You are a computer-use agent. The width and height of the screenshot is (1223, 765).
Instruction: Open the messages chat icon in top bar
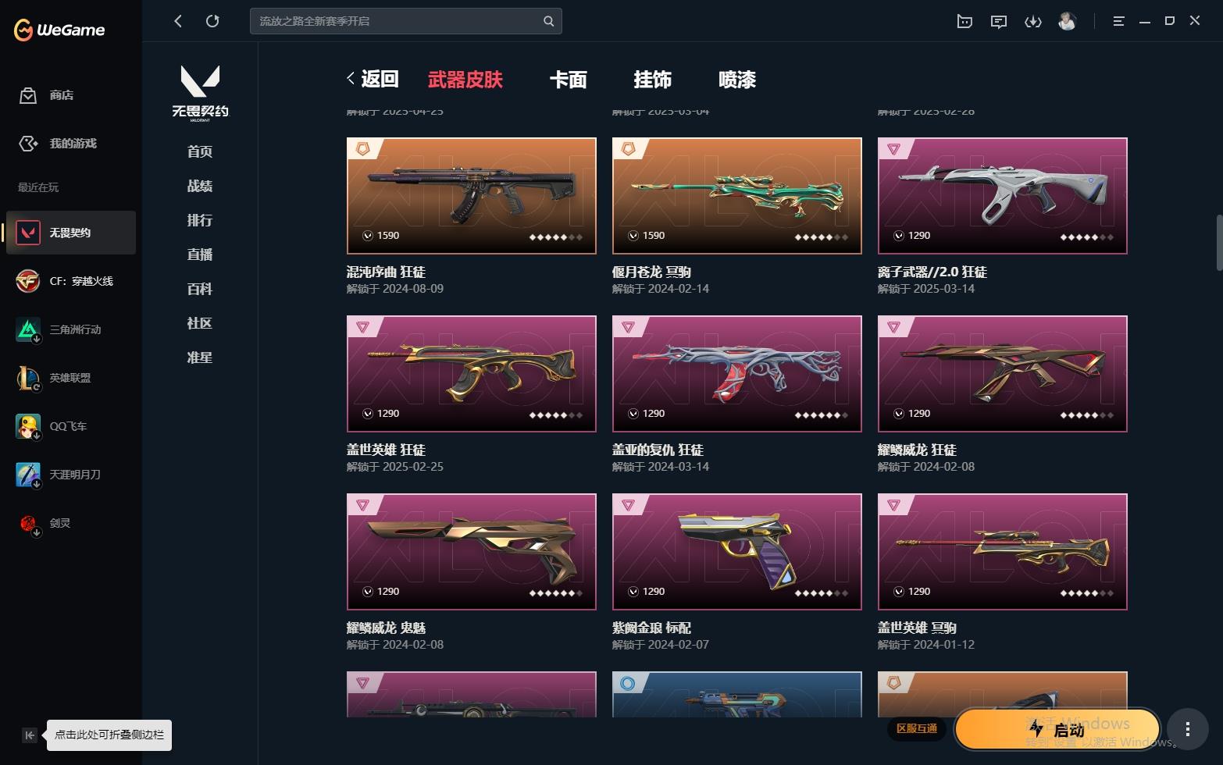(998, 21)
